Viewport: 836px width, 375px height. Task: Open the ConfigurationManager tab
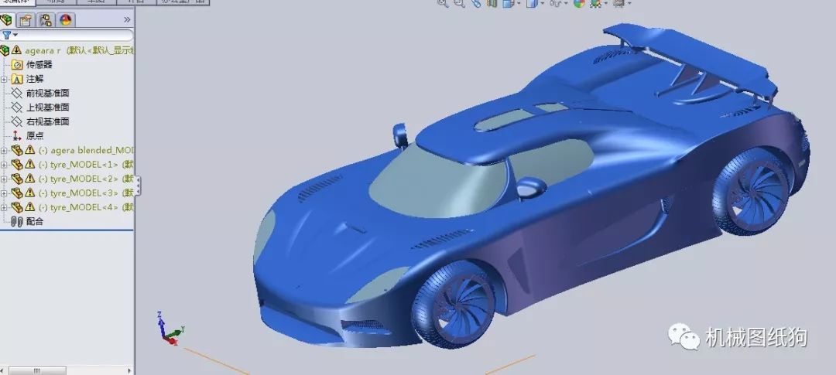(46, 20)
